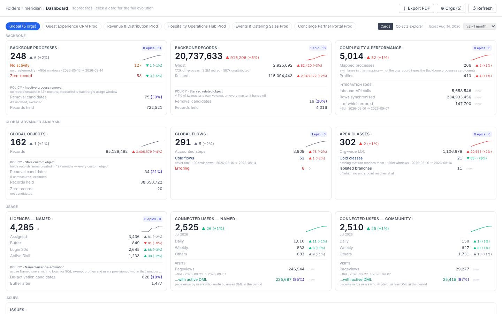Click the Backbone Records red sparkline
The image size is (502, 314).
coord(317,58)
